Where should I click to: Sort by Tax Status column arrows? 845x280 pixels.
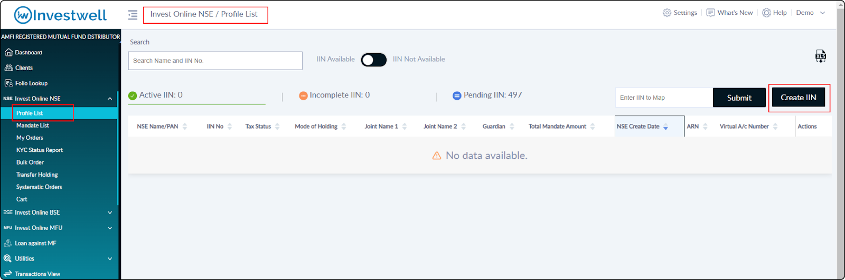pos(277,127)
